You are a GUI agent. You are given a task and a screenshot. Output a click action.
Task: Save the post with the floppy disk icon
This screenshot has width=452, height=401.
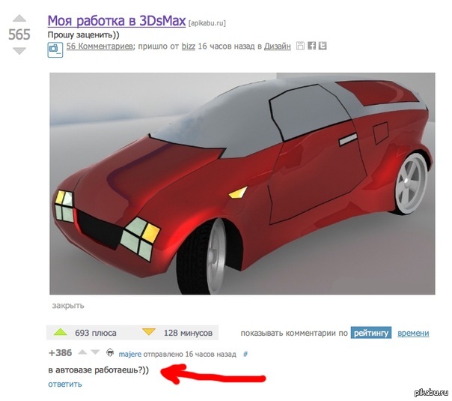(300, 46)
